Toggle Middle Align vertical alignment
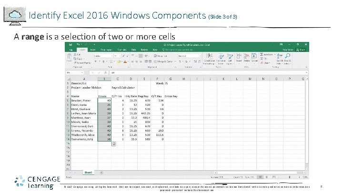 [x=137, y=56]
